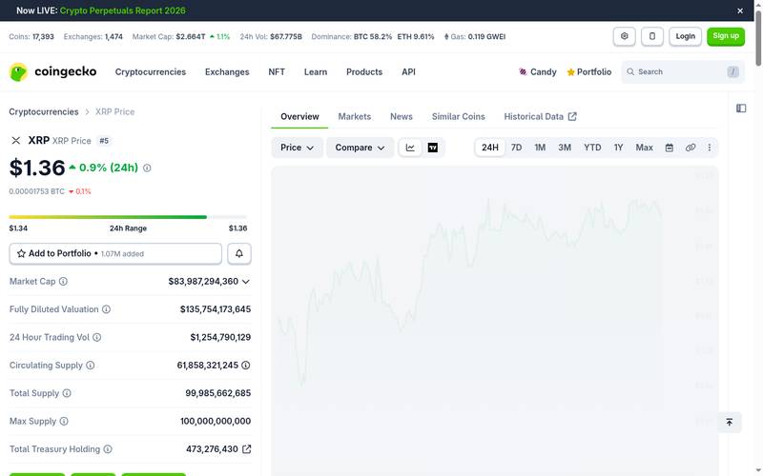Open the Candy rewards link
This screenshot has height=476, width=763.
pos(537,72)
